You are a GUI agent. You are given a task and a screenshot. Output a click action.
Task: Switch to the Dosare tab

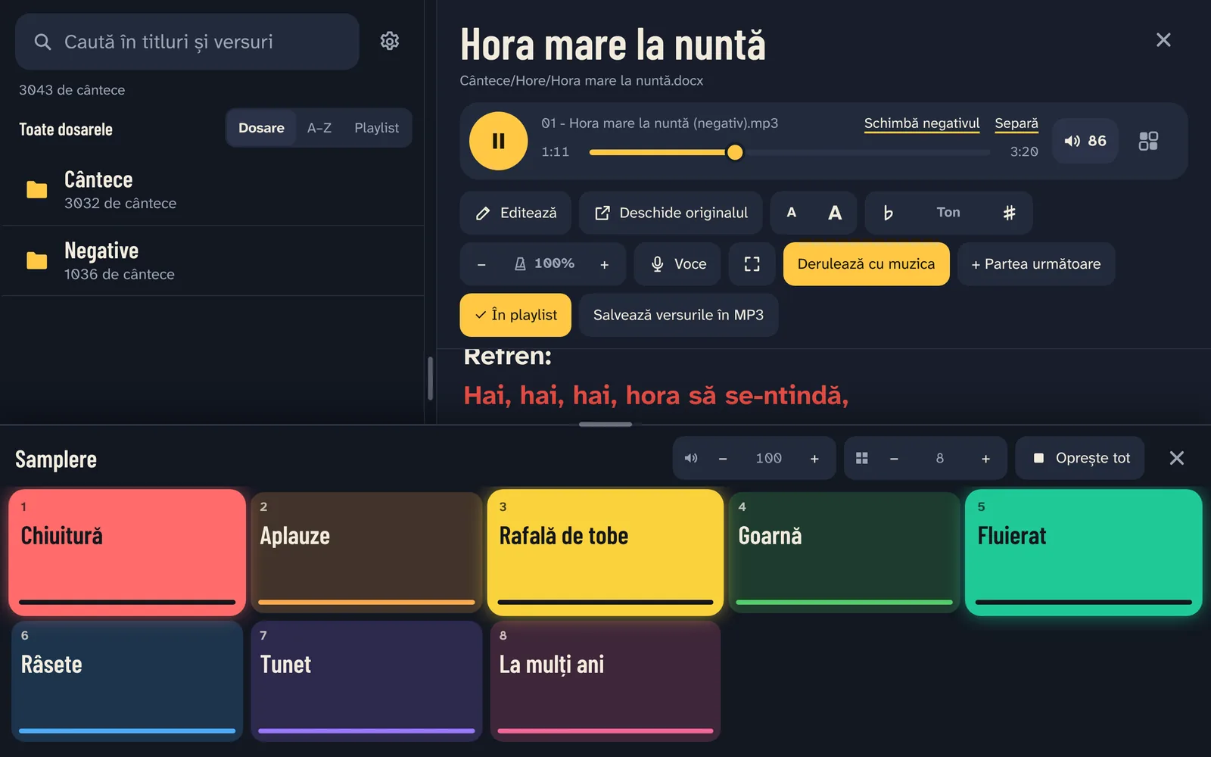pos(261,128)
